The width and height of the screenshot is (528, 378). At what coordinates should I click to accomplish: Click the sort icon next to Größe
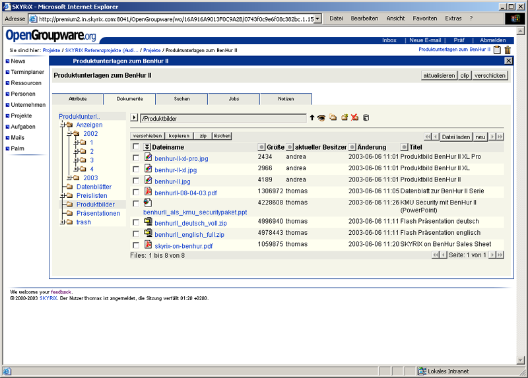click(x=261, y=147)
